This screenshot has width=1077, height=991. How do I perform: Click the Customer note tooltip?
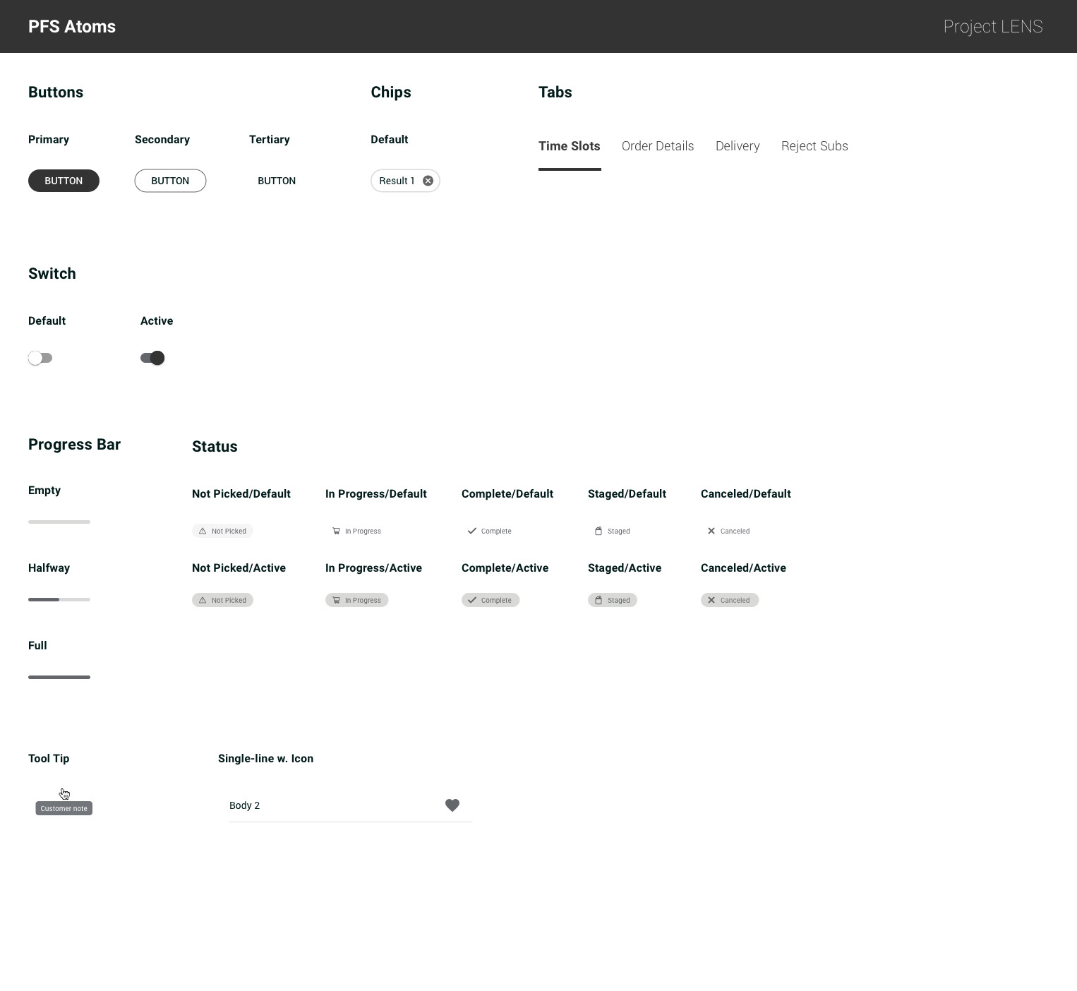pyautogui.click(x=64, y=808)
